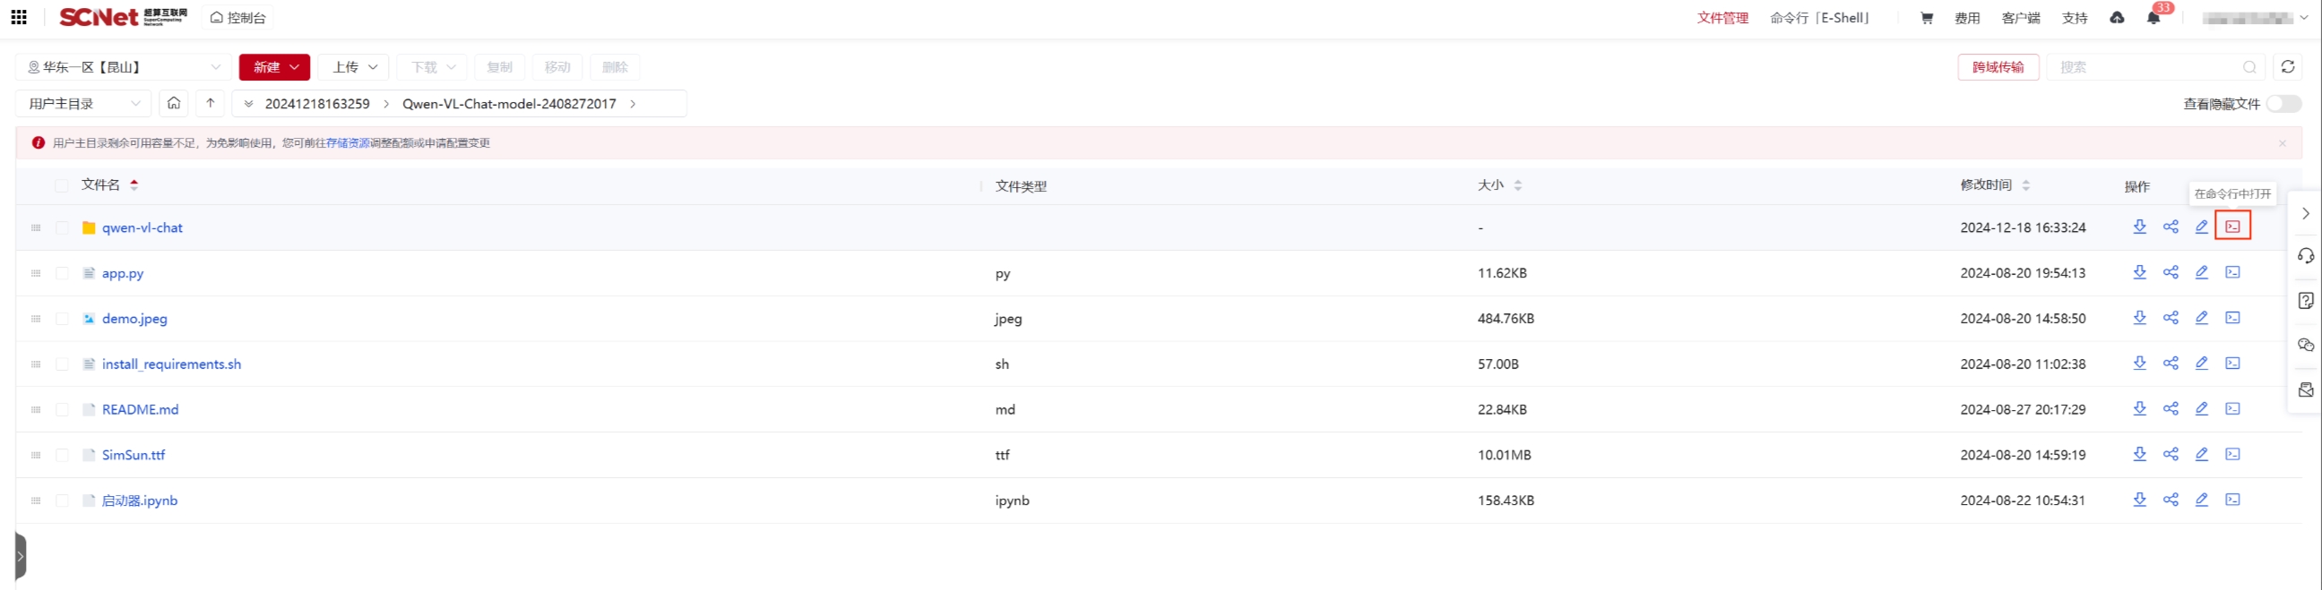Expand the 上传 upload dropdown
Viewport: 2322px width, 590px height.
point(353,66)
